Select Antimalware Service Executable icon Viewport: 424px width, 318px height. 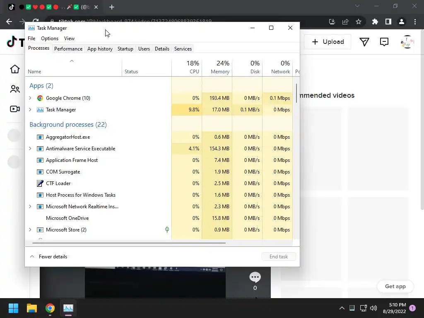[40, 149]
